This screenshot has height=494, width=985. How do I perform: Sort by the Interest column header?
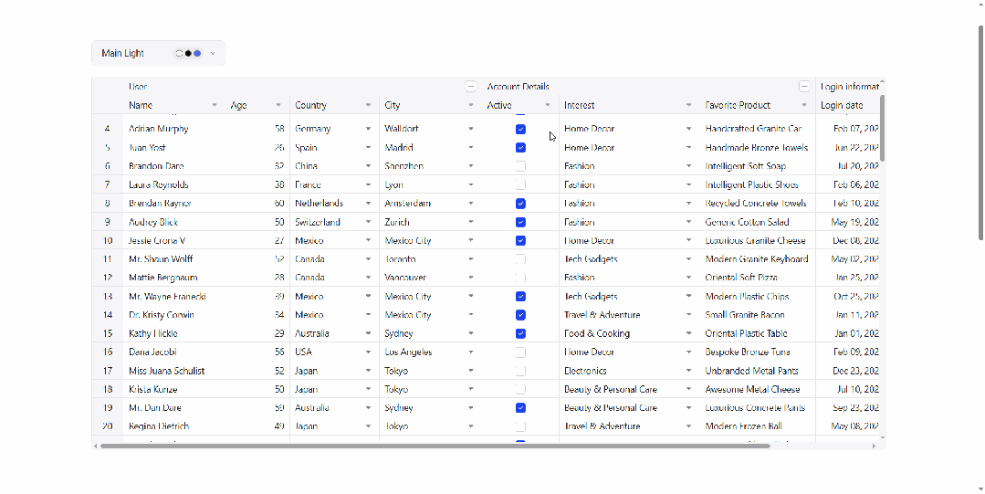[579, 105]
